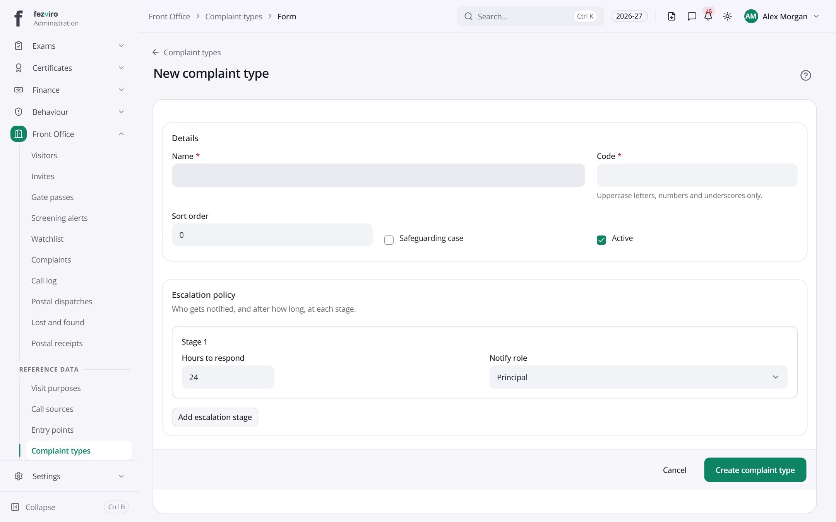
Task: Click the Stage 1 heading text
Action: 194,342
